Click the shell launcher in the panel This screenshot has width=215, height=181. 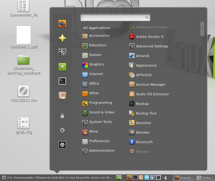point(141,177)
